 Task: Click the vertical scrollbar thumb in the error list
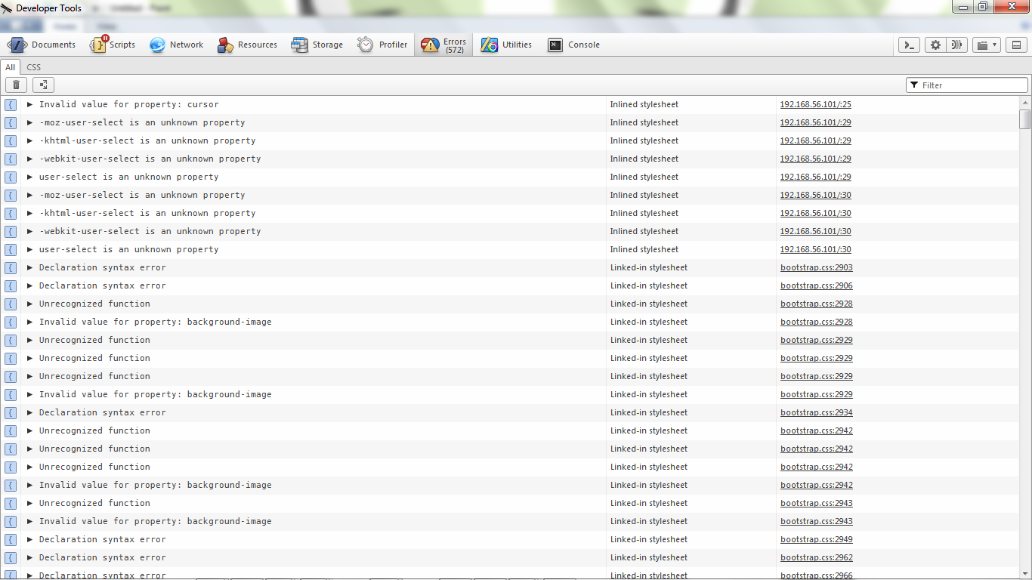[x=1025, y=119]
